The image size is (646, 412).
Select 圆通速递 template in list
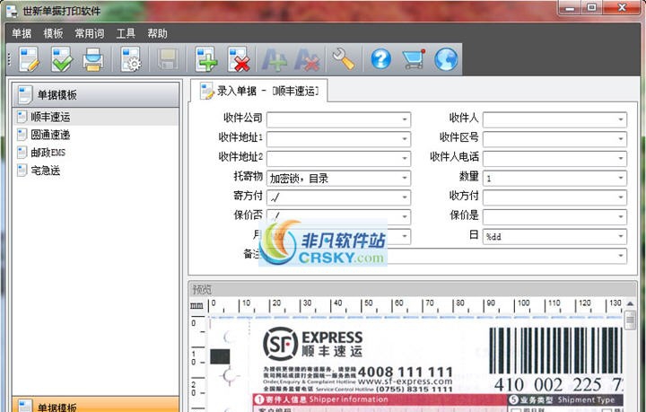pos(96,135)
